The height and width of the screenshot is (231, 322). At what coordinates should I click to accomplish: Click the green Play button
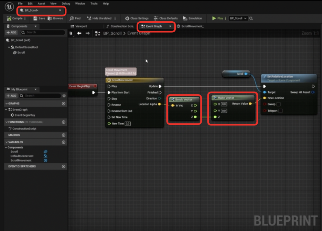coord(217,19)
